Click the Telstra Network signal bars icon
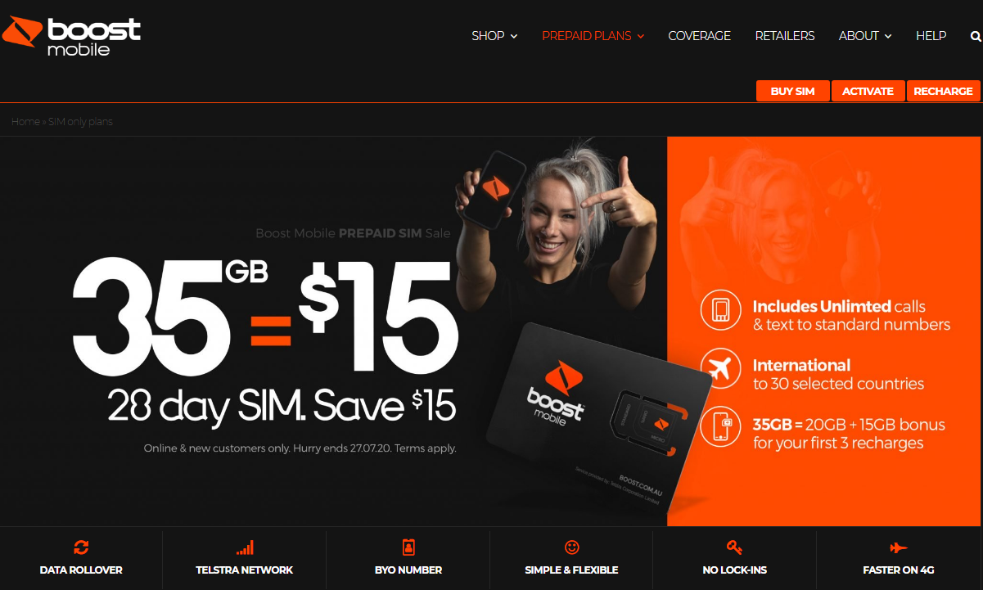This screenshot has width=983, height=590. click(x=245, y=547)
